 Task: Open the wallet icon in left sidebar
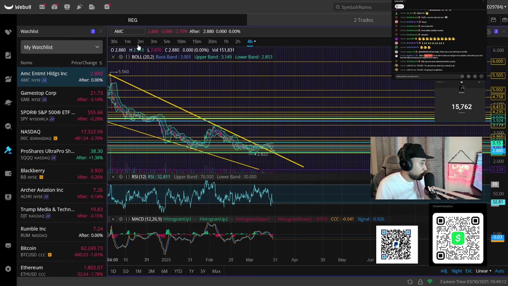(x=8, y=173)
